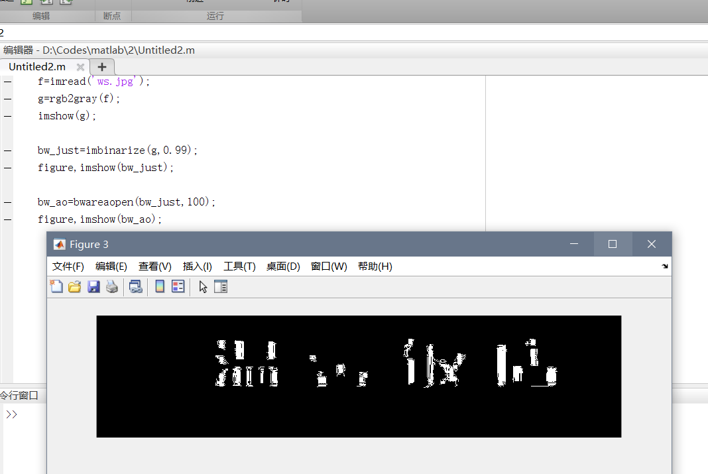Screen dimensions: 708x474
Task: Click the Link Plot icon in toolbar
Action: coord(135,286)
